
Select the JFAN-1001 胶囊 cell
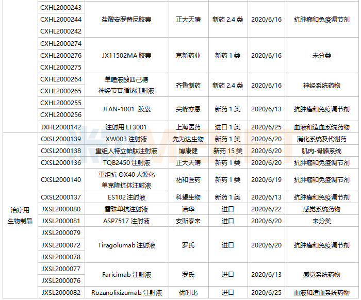tap(126, 109)
